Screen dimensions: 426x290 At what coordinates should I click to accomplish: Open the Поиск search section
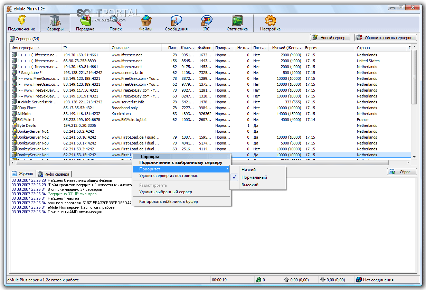115,24
